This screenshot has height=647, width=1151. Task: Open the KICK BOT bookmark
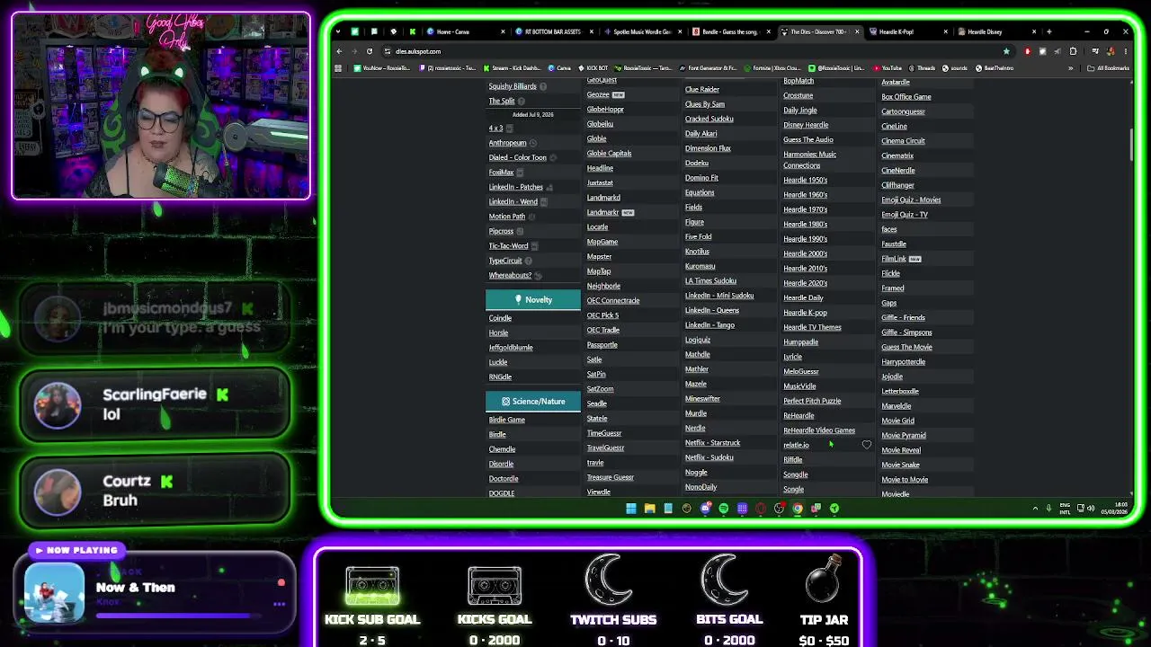[593, 68]
